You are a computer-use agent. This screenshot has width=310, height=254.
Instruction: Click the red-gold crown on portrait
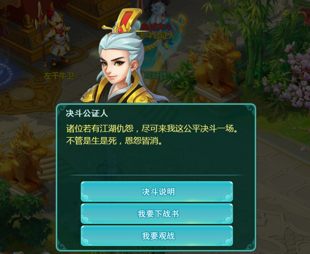pos(124,21)
